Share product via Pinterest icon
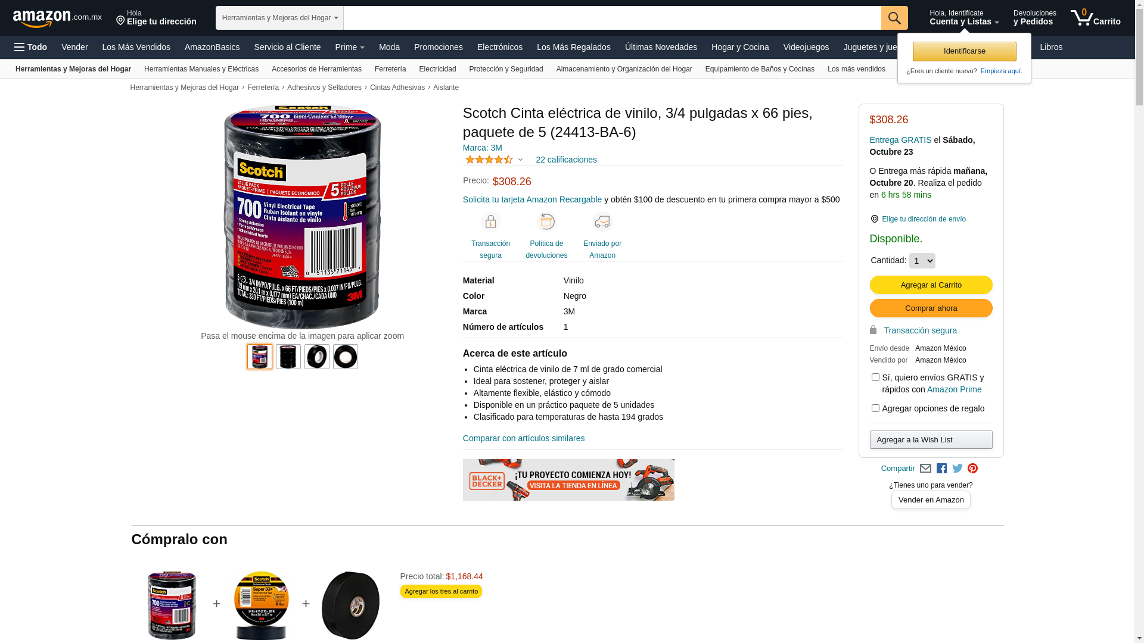The width and height of the screenshot is (1144, 643). tap(973, 469)
